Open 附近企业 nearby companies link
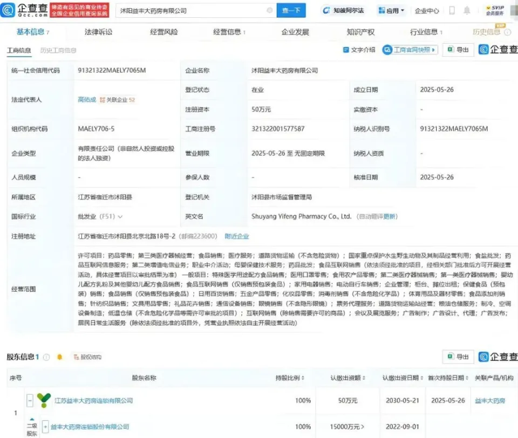Screen dimensions: 518x438 click(x=236, y=236)
